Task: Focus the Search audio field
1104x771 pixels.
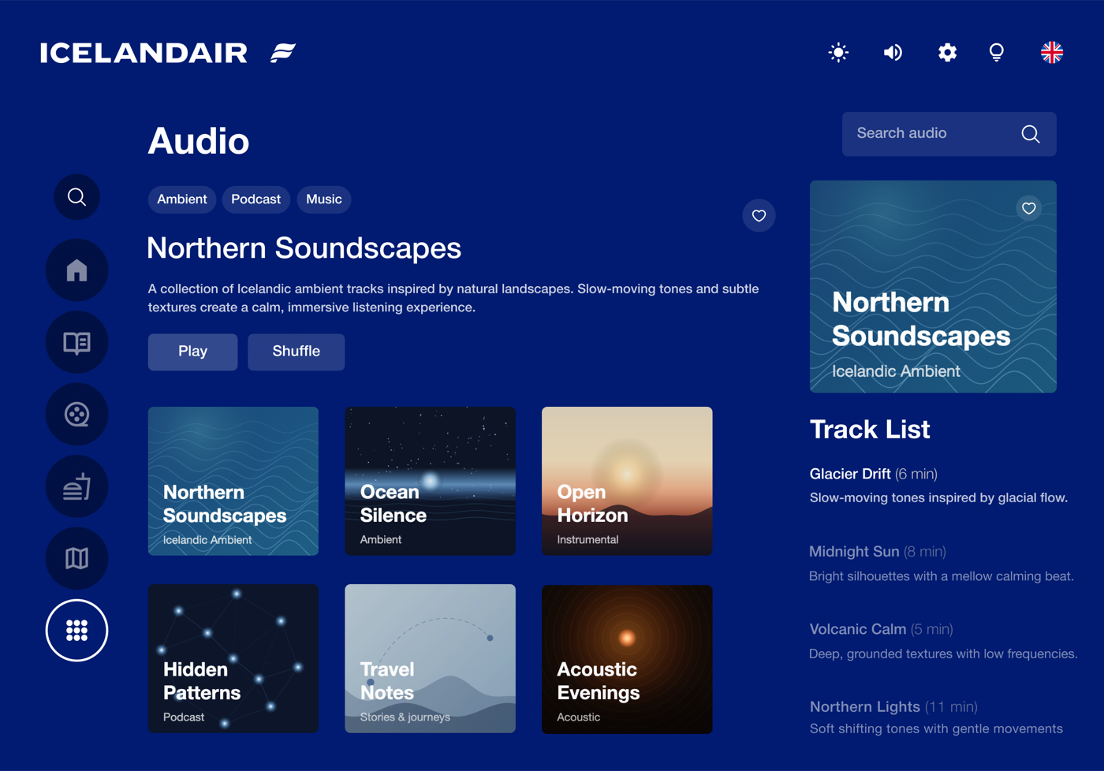Action: coord(949,134)
